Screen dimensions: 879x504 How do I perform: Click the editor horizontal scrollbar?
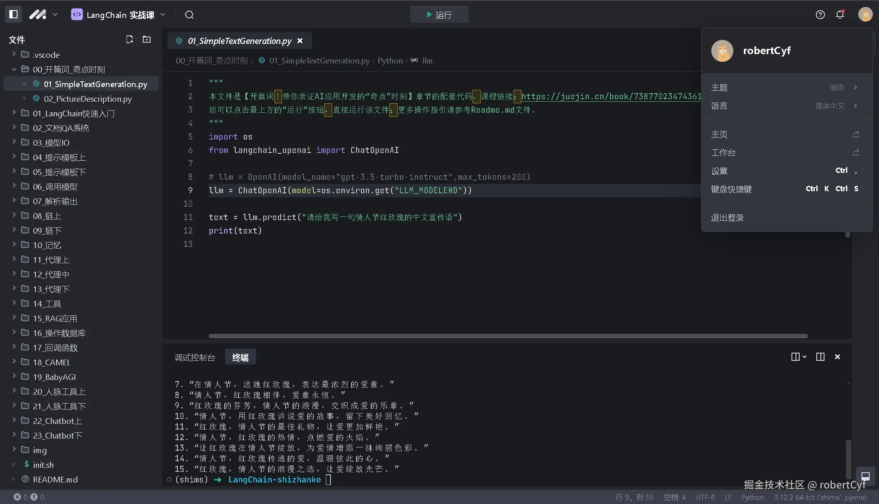click(507, 336)
